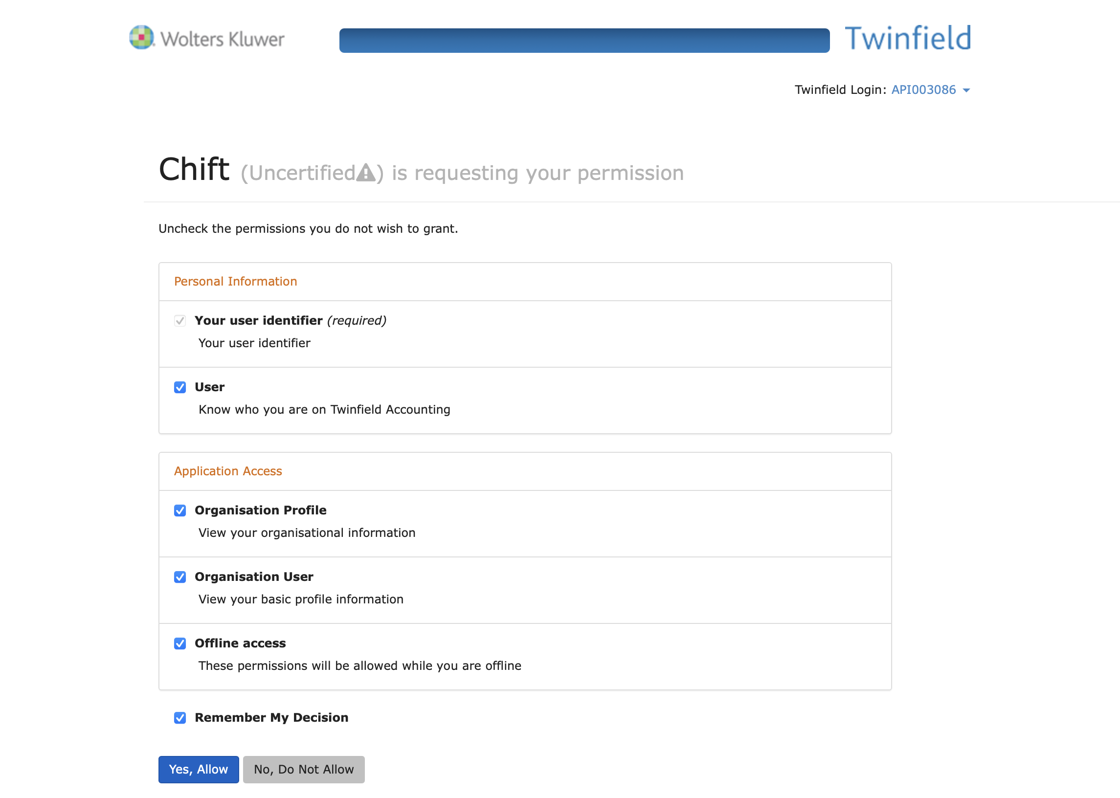Click No, Do Not Allow
The height and width of the screenshot is (798, 1120).
coord(304,770)
